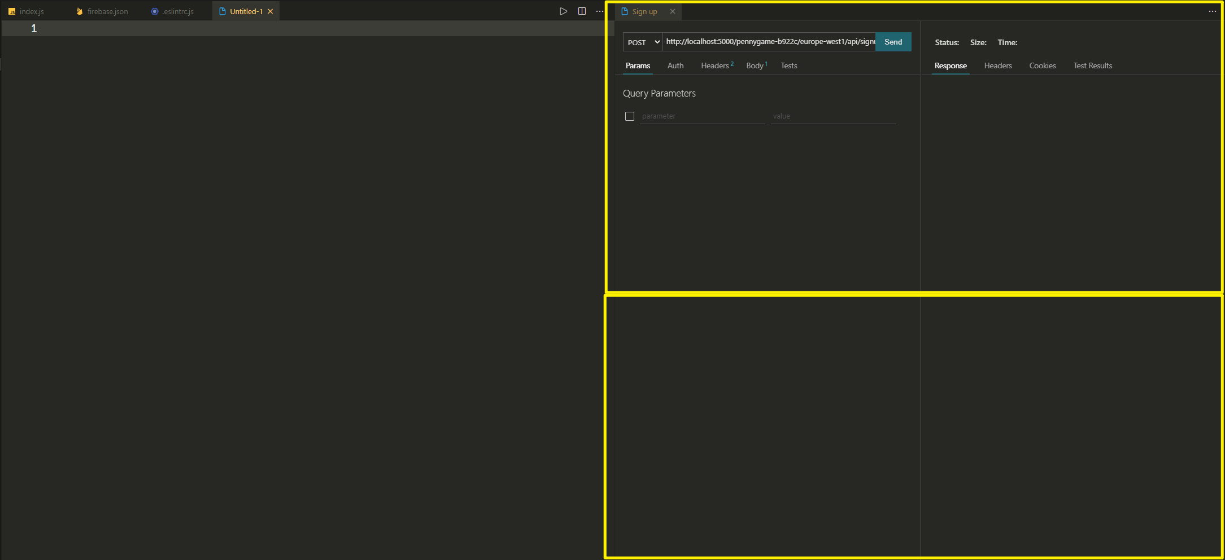This screenshot has height=560, width=1225.
Task: Click the Firebase icon on firebase.json tab
Action: pos(79,11)
